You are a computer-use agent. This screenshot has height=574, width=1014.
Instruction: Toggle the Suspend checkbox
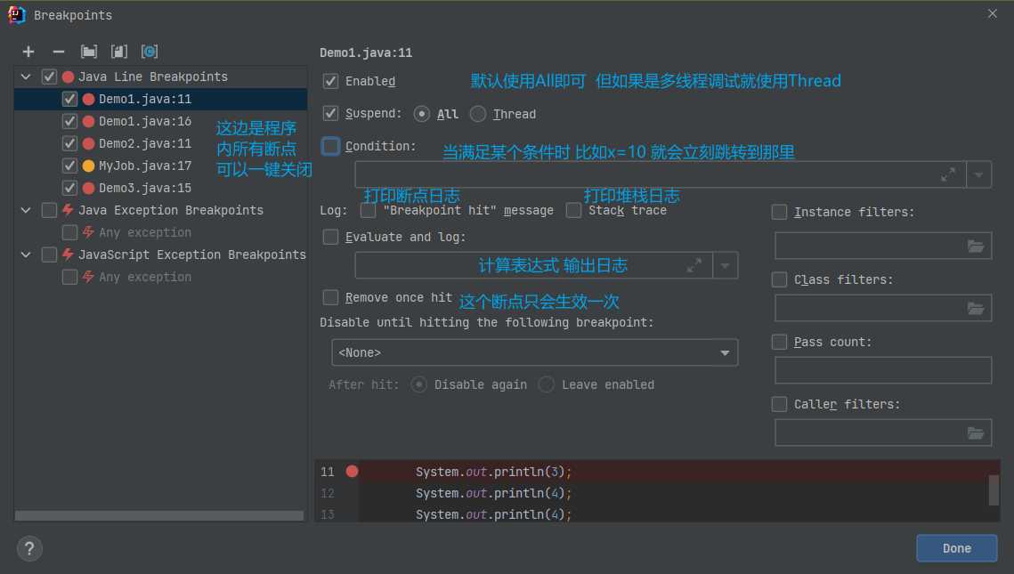click(x=330, y=113)
